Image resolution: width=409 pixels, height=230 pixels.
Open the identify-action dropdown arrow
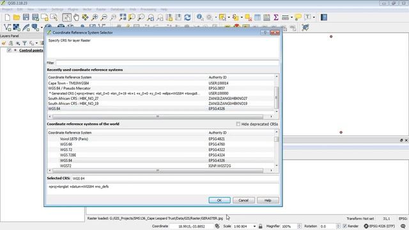pos(216,17)
